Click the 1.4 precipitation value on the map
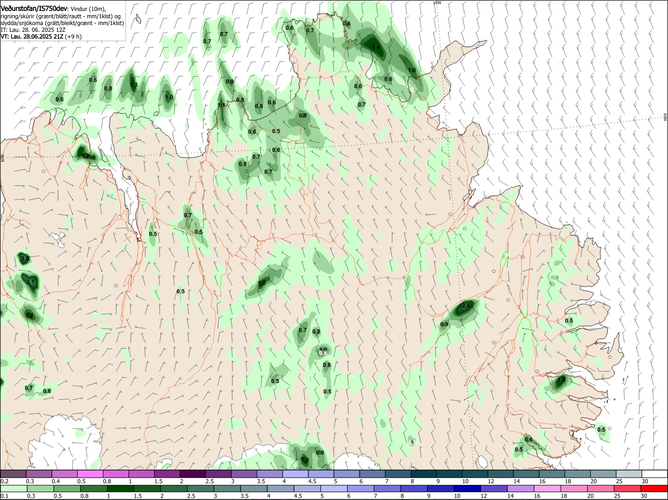668x500 pixels. 375,47
